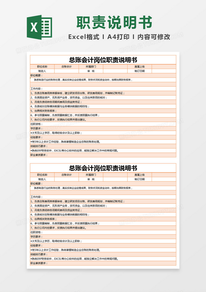Click the 直属上级 cell in the first form

click(x=140, y=67)
